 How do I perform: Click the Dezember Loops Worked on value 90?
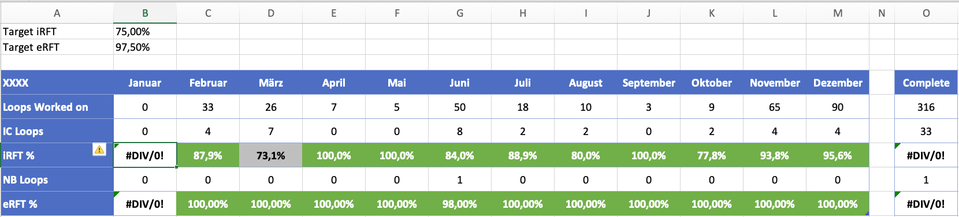click(x=838, y=107)
